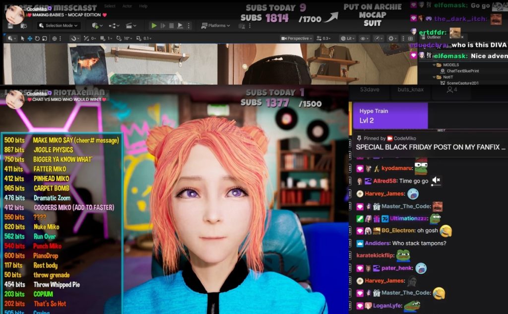Open the Perspective viewport dropdown
508x314 pixels.
coord(298,38)
